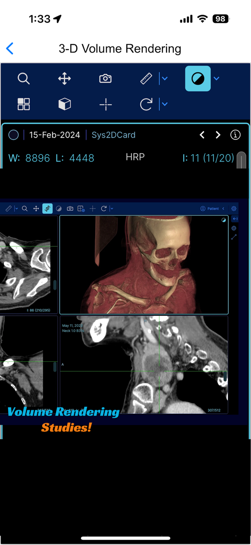The height and width of the screenshot is (545, 251).
Task: Activate the crosshair localizer tool
Action: coord(105,104)
